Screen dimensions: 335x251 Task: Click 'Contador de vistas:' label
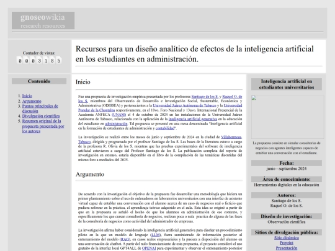tap(39, 53)
